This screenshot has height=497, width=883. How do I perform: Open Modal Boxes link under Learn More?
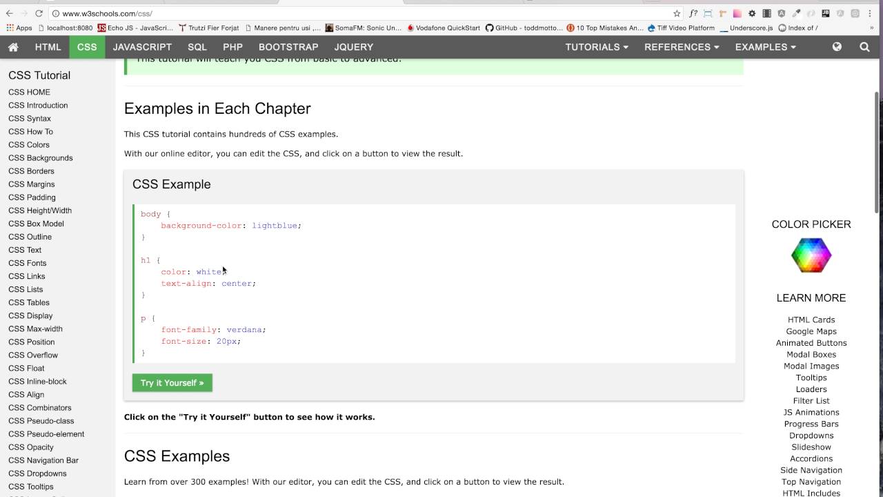pyautogui.click(x=811, y=355)
